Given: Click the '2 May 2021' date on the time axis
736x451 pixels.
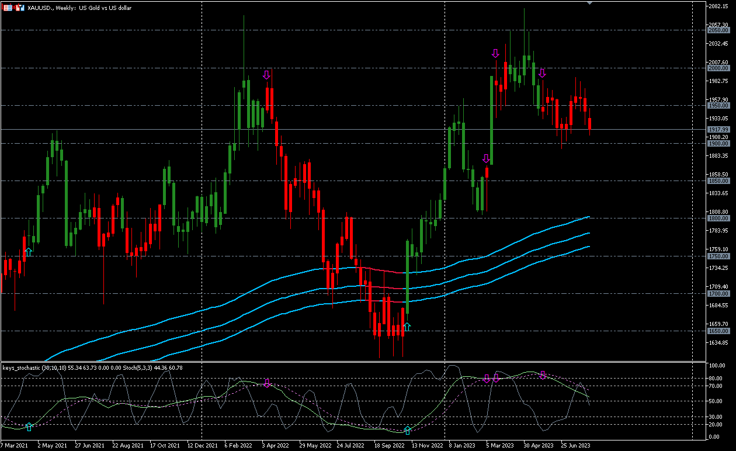Looking at the screenshot, I should click(51, 446).
